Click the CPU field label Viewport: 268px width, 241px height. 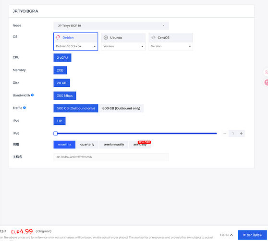point(16,57)
